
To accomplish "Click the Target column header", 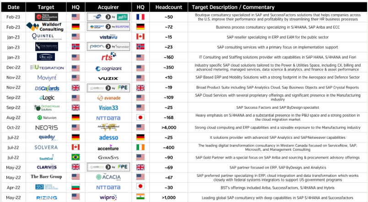I will coord(46,7).
